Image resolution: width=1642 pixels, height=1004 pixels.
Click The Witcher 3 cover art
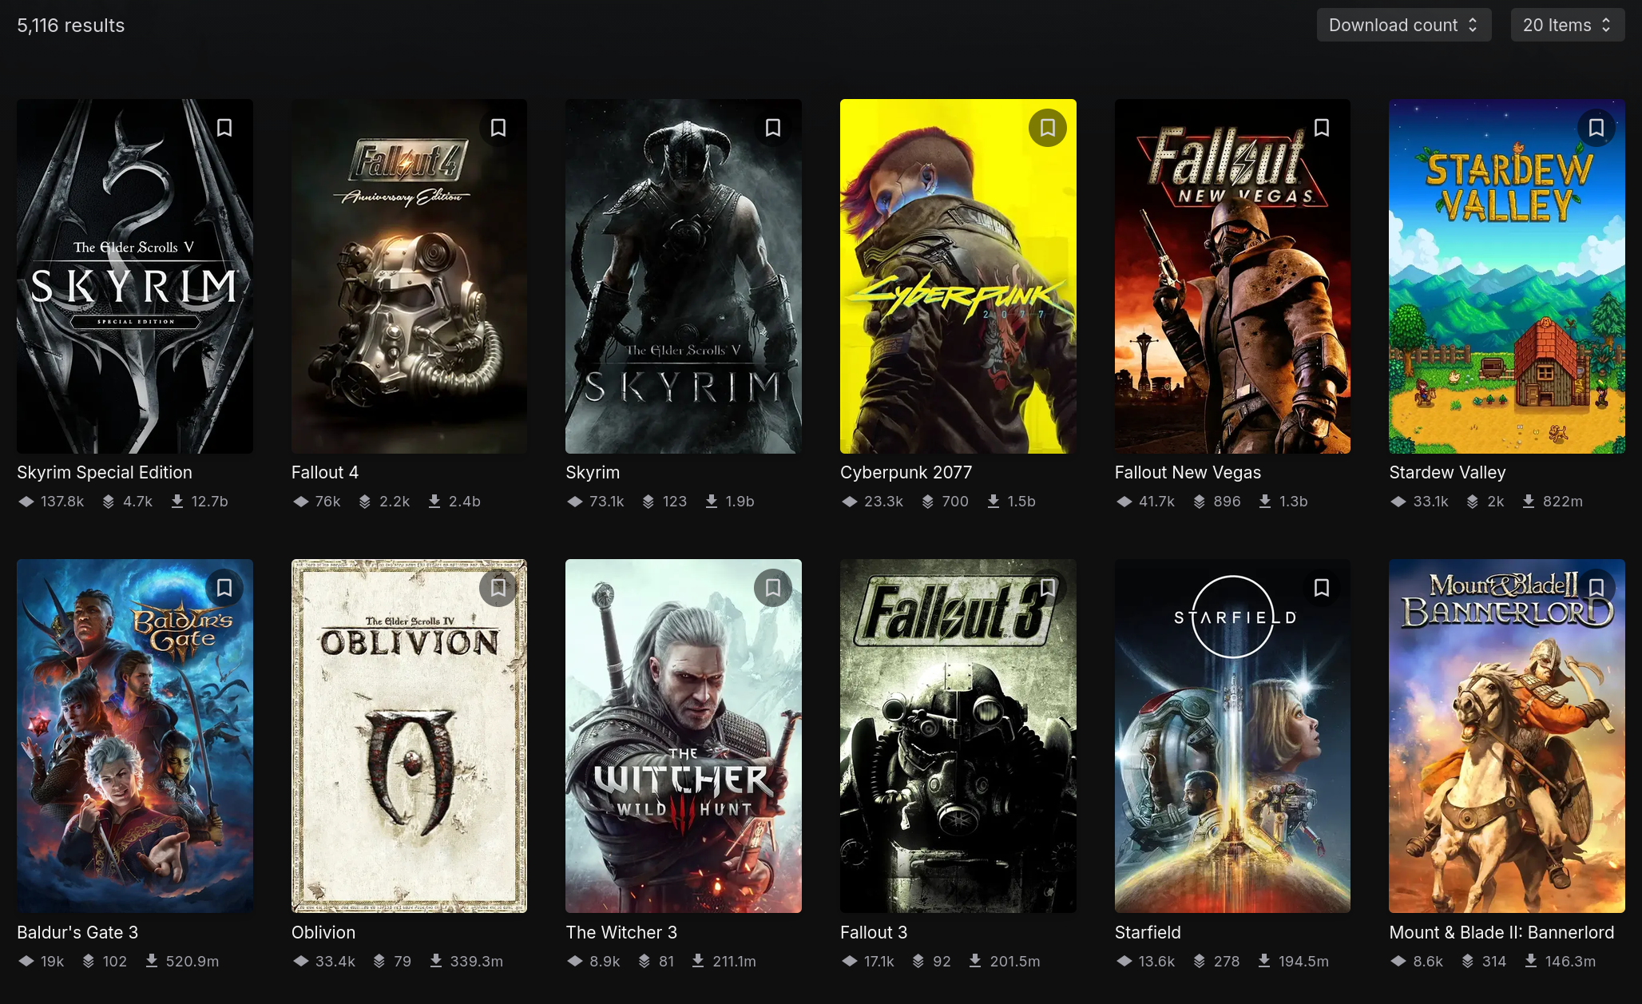click(684, 736)
